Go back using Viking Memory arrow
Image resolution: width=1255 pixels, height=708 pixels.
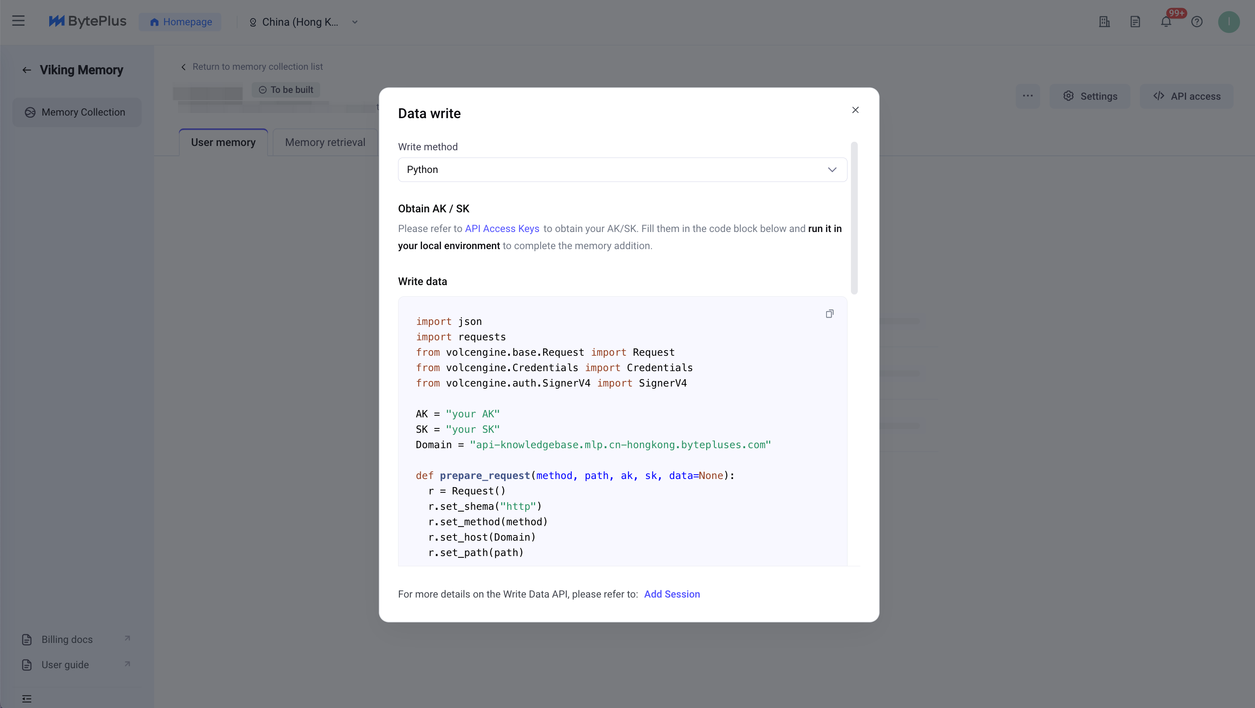click(27, 70)
